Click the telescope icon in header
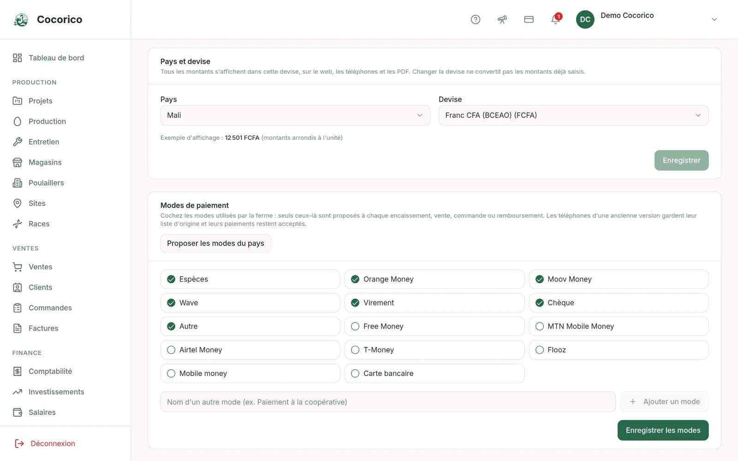 click(x=502, y=19)
